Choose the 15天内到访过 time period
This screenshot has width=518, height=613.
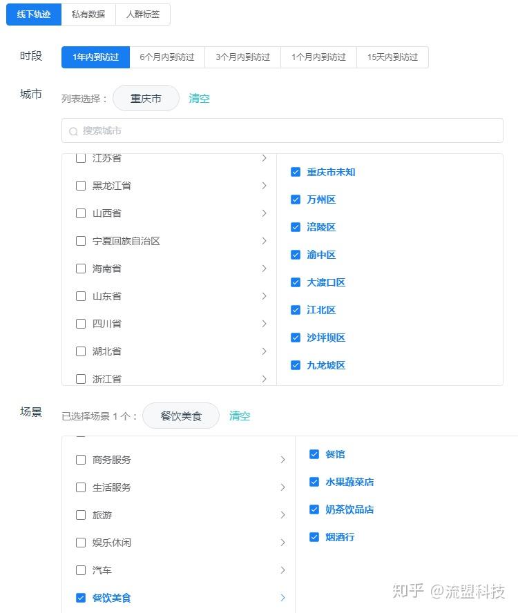tap(392, 57)
